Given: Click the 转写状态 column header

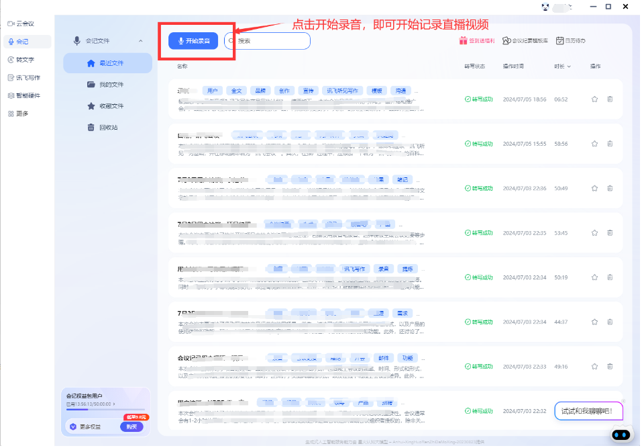Looking at the screenshot, I should pos(474,66).
